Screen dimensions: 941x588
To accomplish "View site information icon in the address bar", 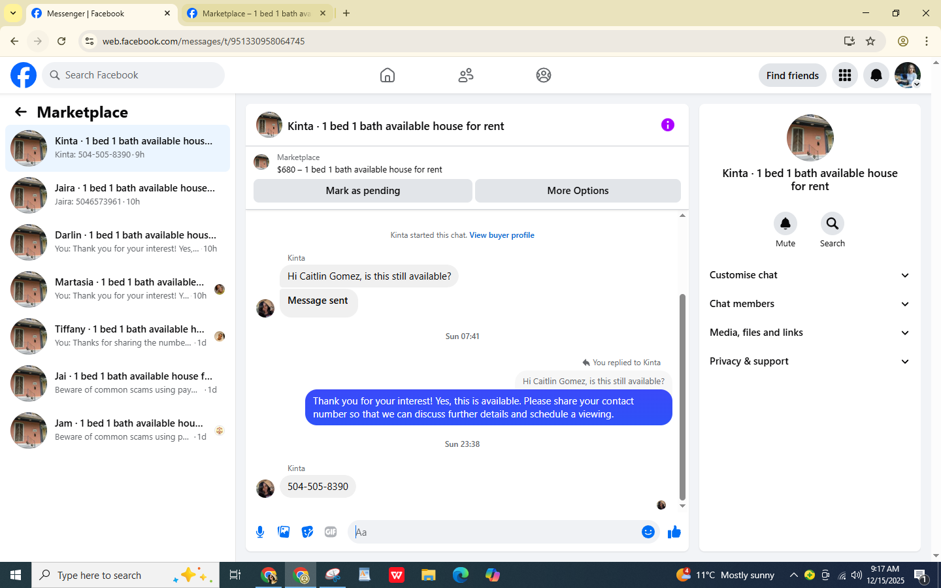I will click(x=90, y=41).
